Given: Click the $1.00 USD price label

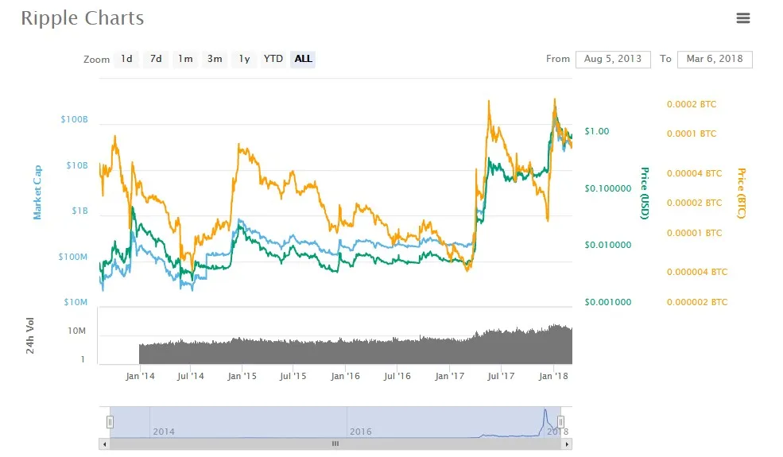Looking at the screenshot, I should pos(597,131).
